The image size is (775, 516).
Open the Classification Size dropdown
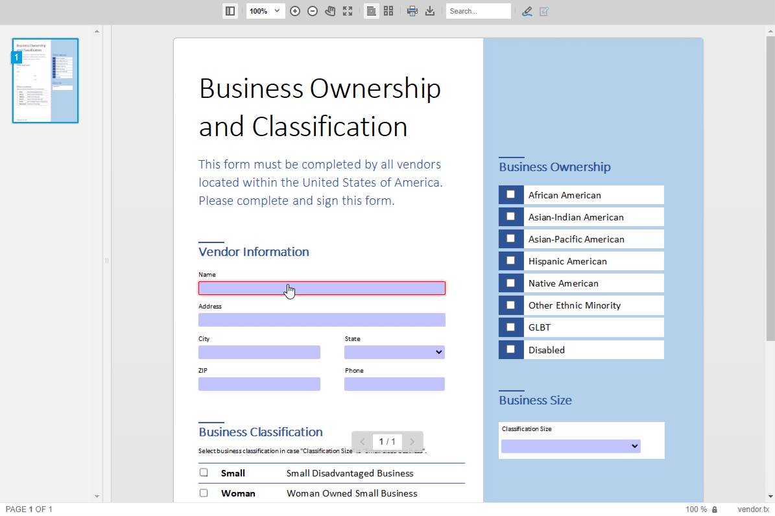(x=571, y=446)
